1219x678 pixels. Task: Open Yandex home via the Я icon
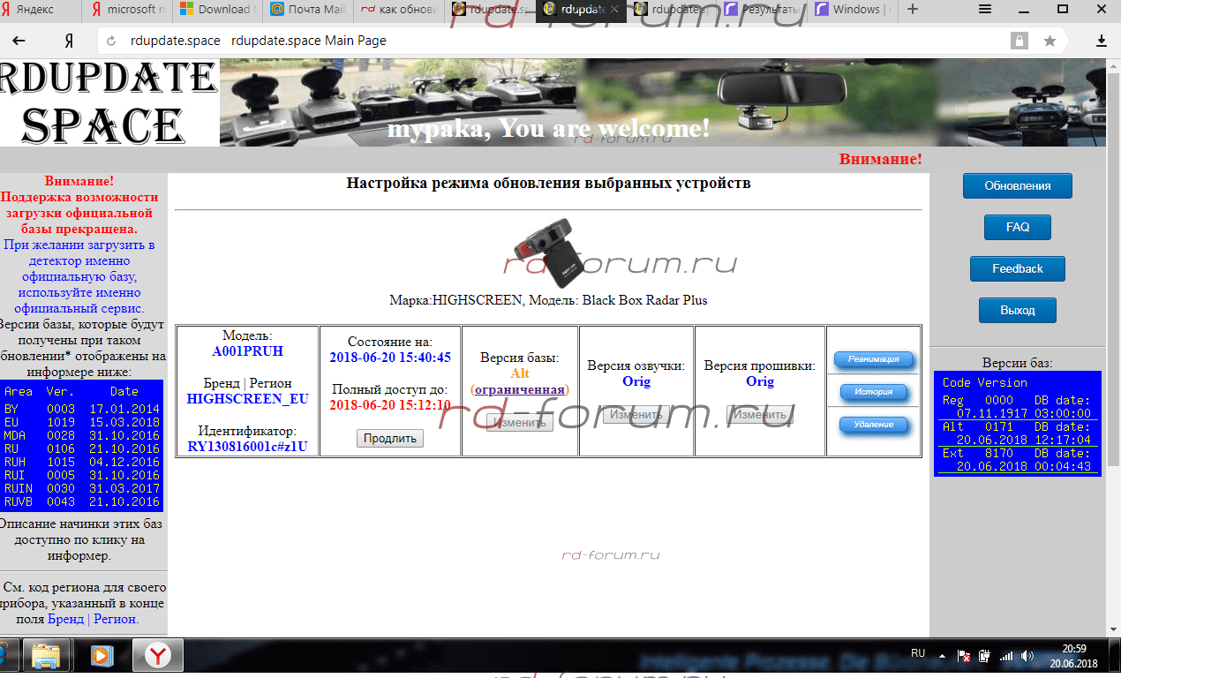tap(69, 41)
